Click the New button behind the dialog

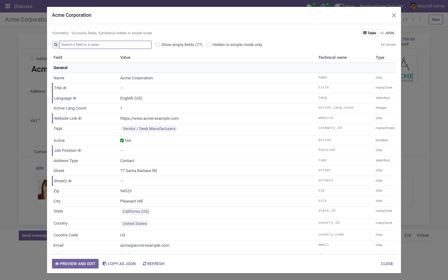436,19
